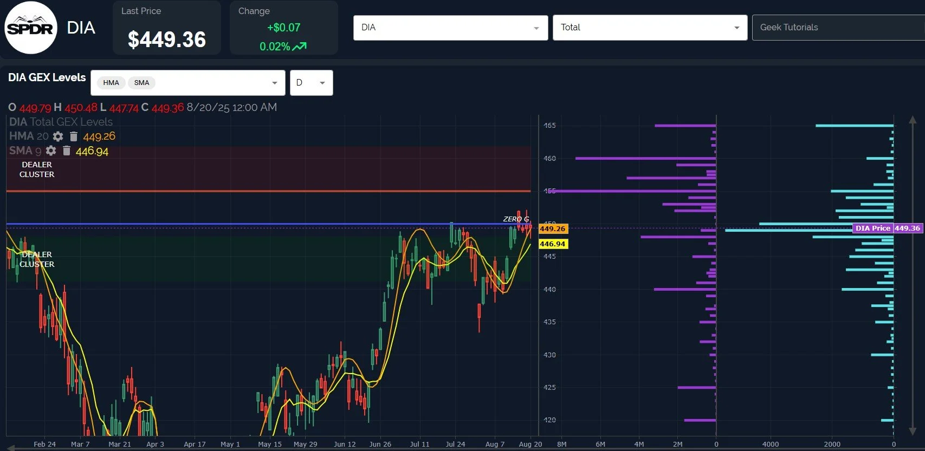Click the Feb 24 date axis label

(44, 444)
